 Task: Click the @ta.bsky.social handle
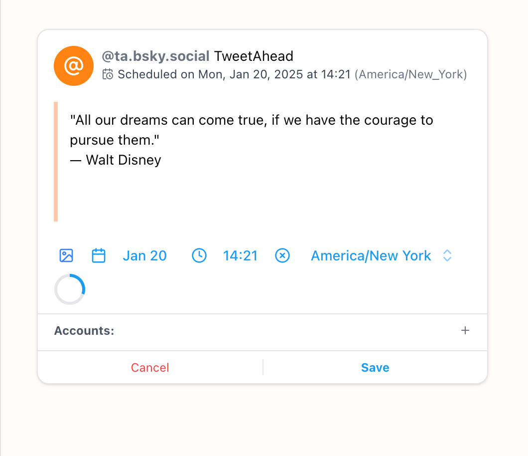pos(155,56)
